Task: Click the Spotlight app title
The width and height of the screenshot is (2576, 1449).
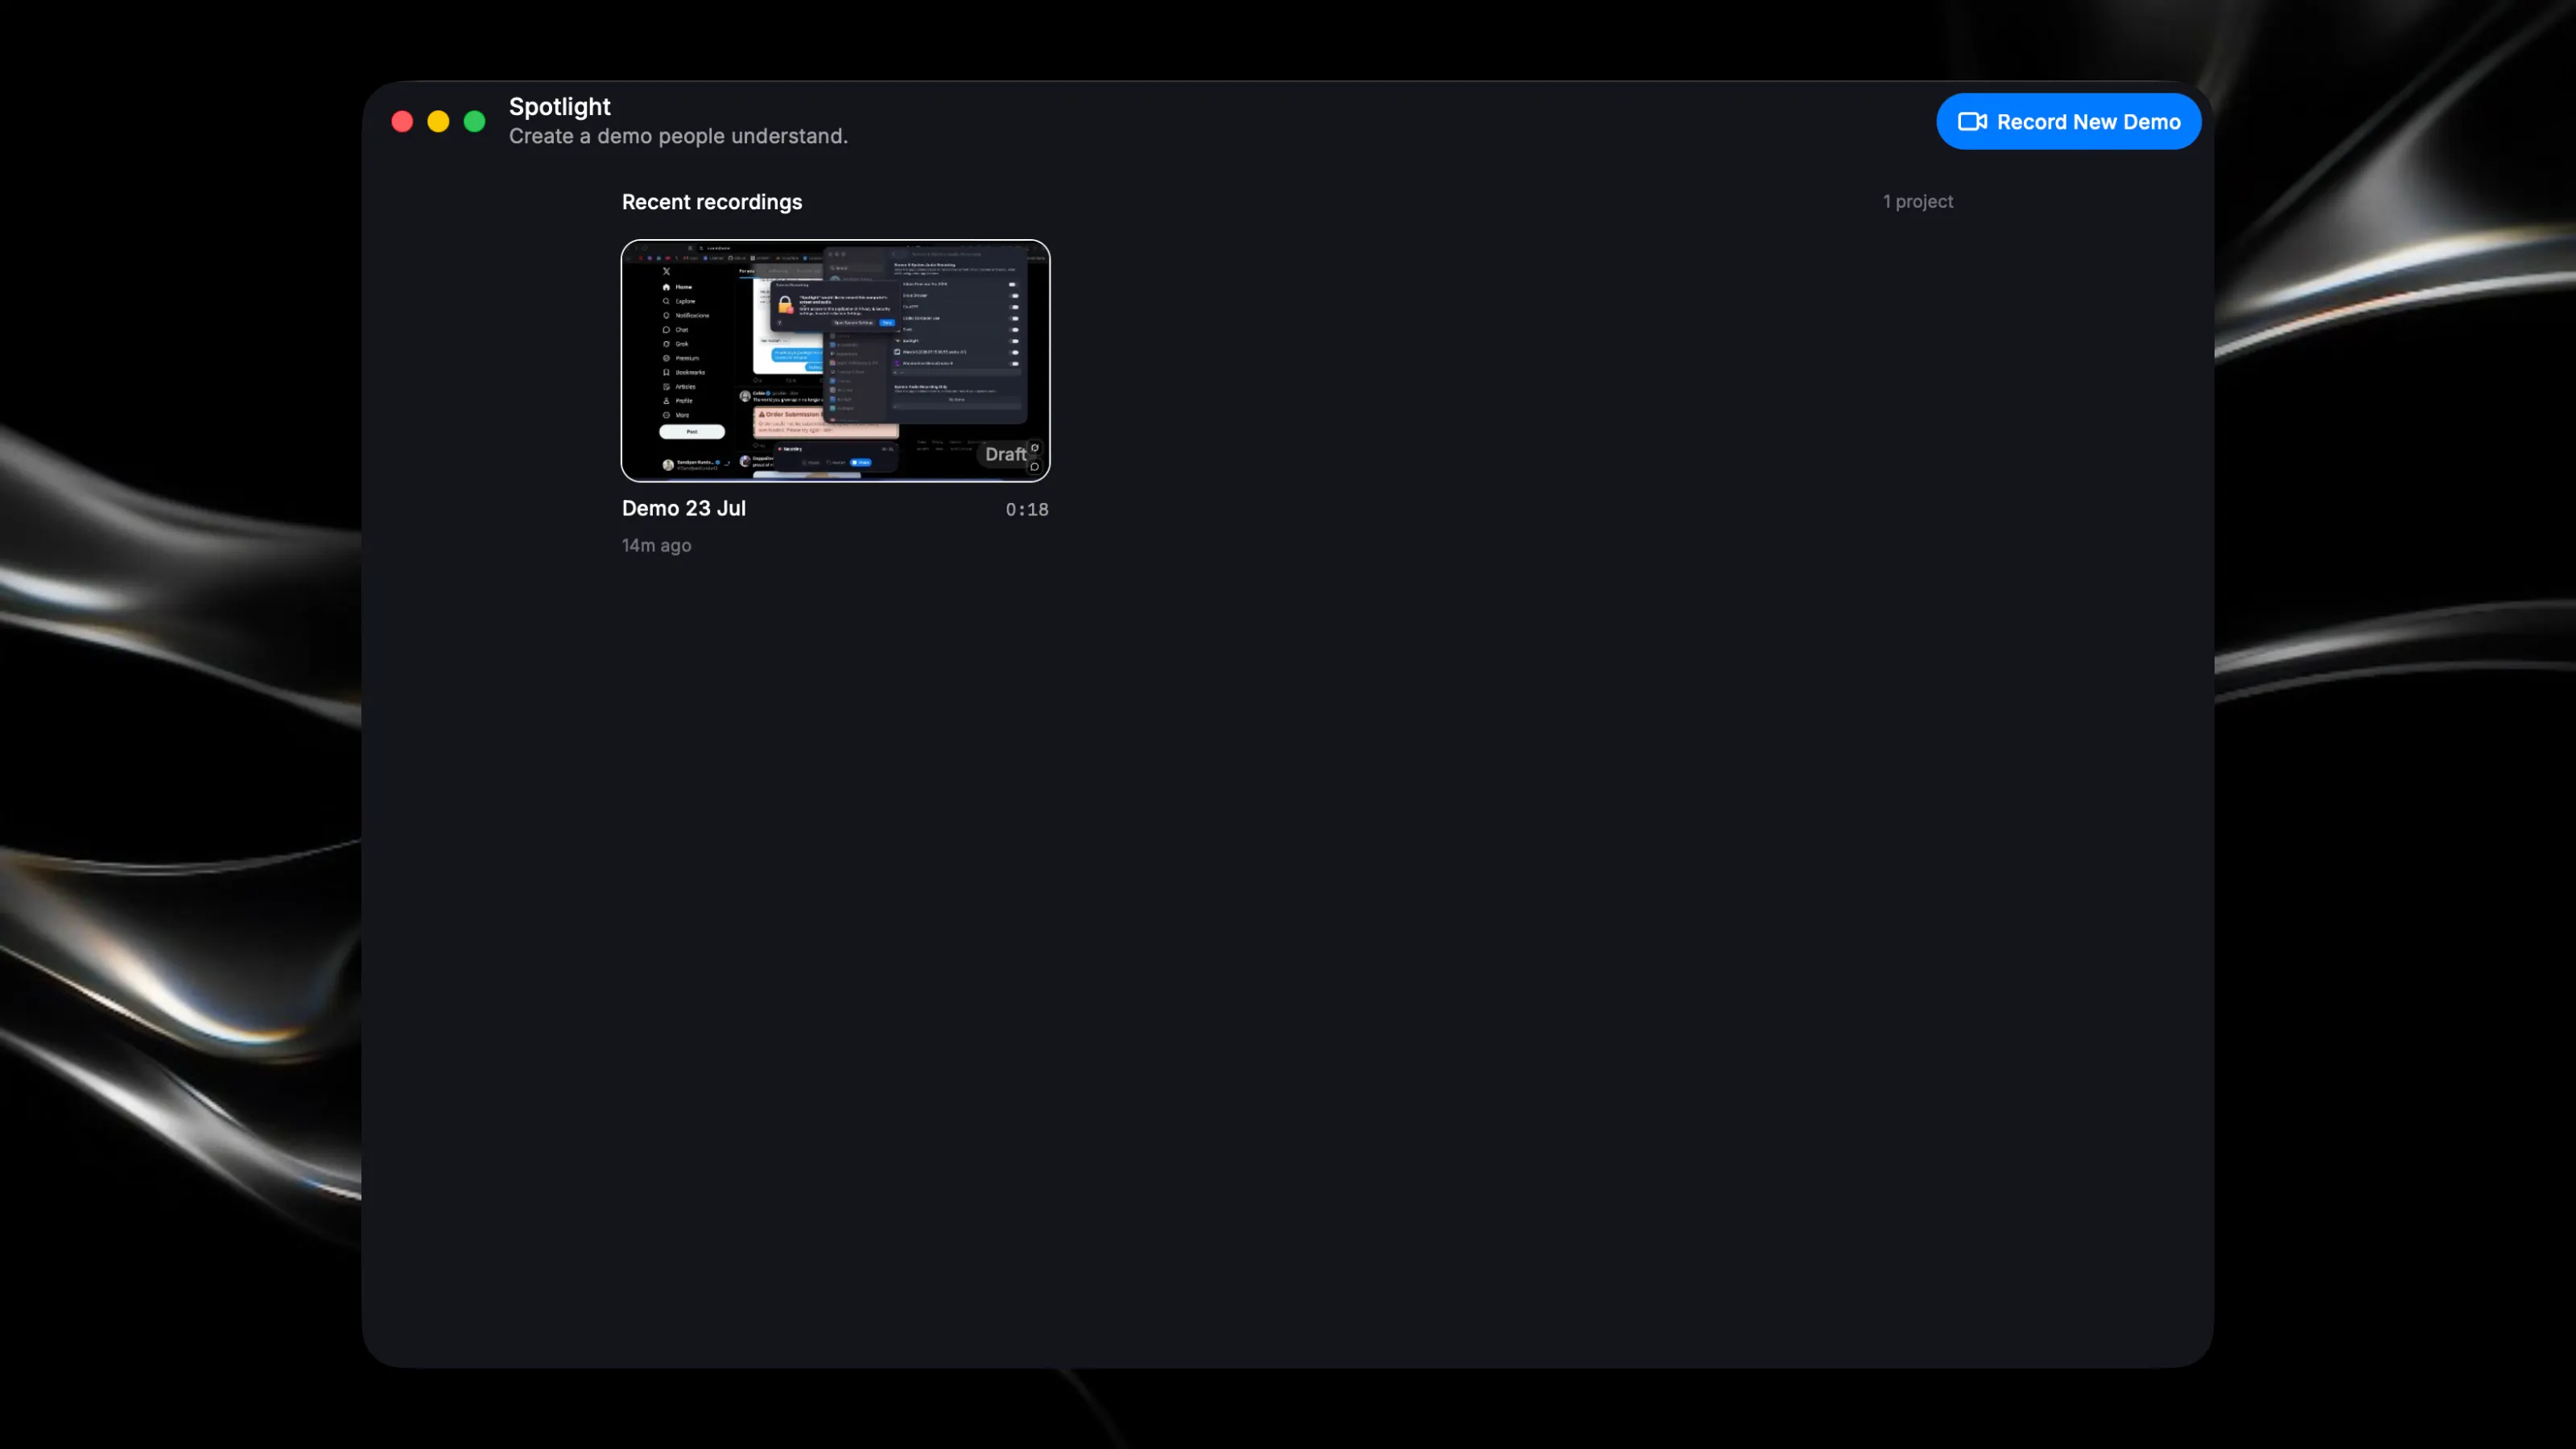Action: pos(559,106)
